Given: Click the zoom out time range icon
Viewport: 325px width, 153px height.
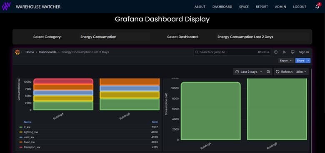Looking at the screenshot, I should 268,72.
